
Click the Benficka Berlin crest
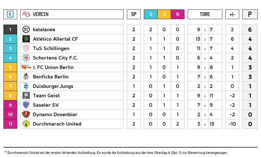pyautogui.click(x=26, y=77)
